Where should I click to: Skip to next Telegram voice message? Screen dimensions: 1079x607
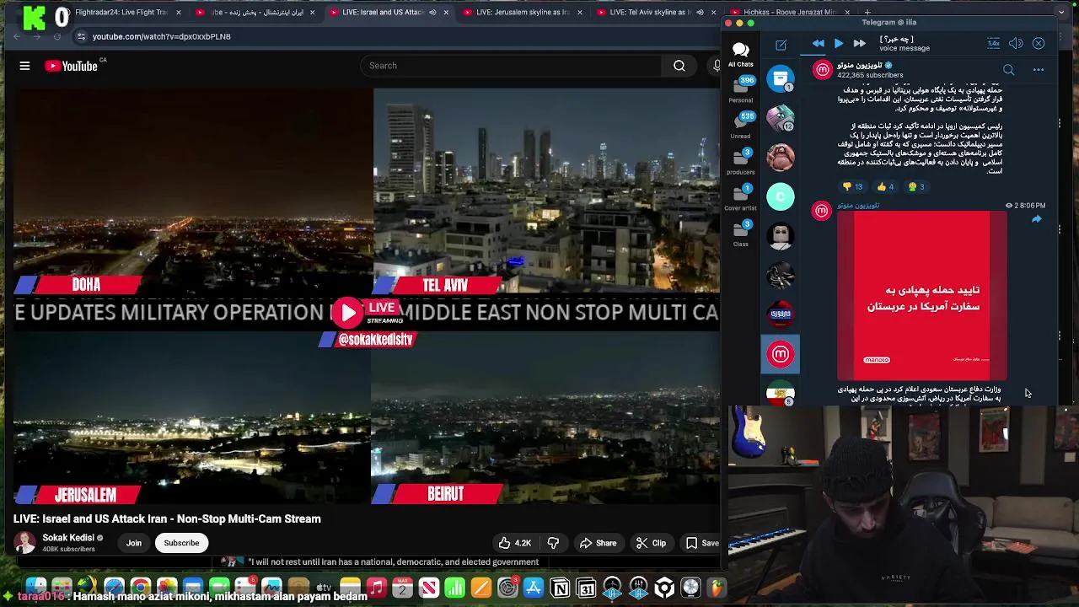click(x=859, y=44)
